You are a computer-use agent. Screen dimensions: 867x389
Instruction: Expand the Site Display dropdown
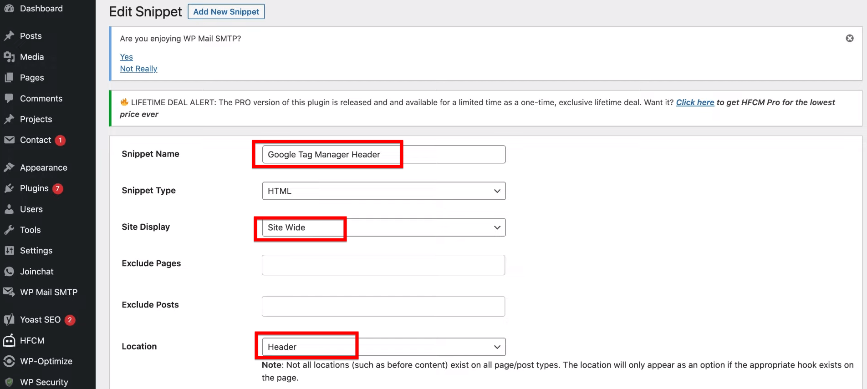(383, 227)
